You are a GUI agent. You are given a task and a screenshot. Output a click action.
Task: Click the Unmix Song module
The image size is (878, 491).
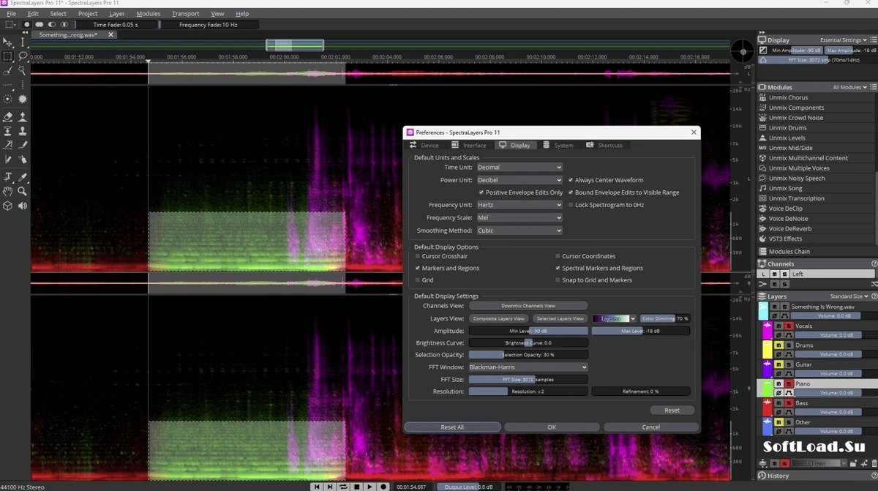click(x=786, y=188)
